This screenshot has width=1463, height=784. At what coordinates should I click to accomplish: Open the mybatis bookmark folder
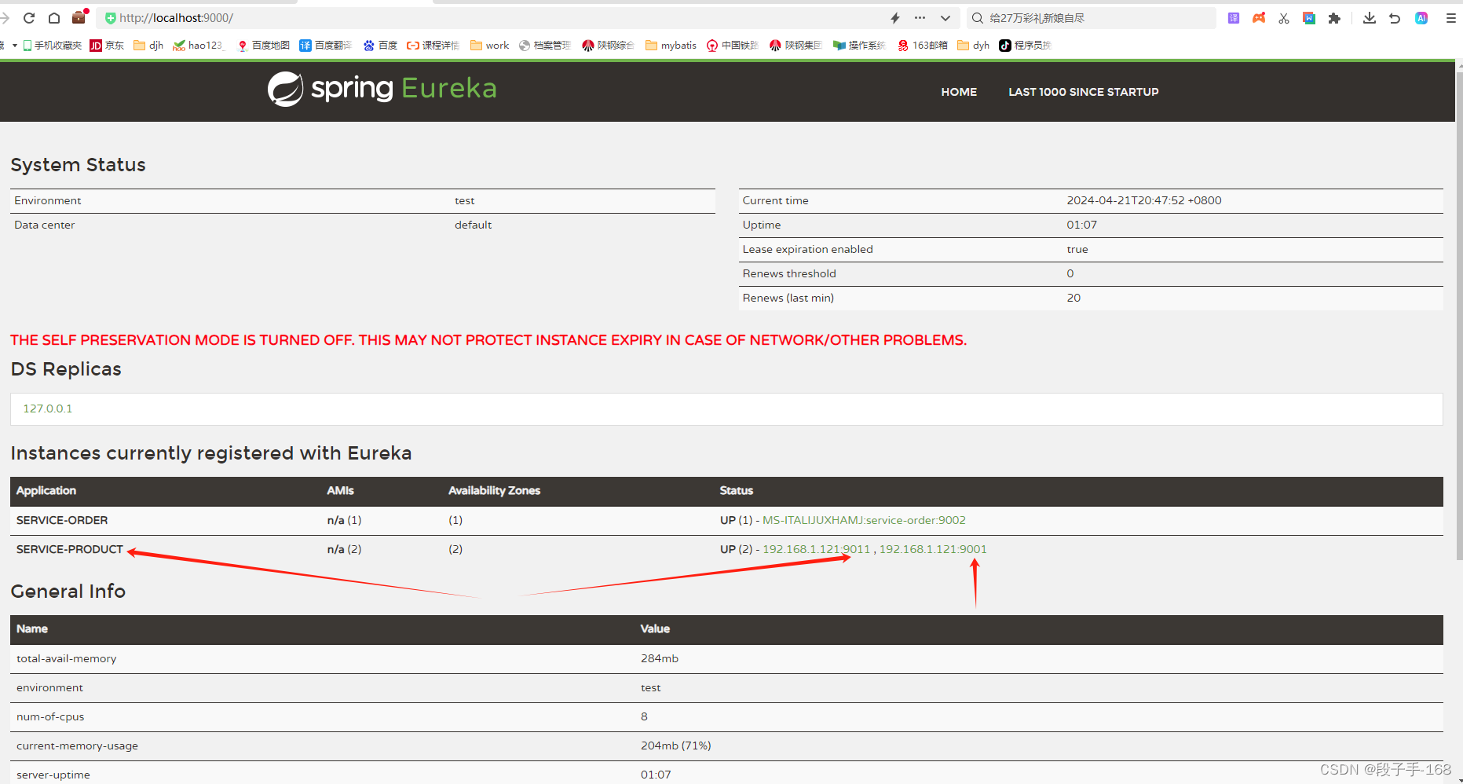671,46
